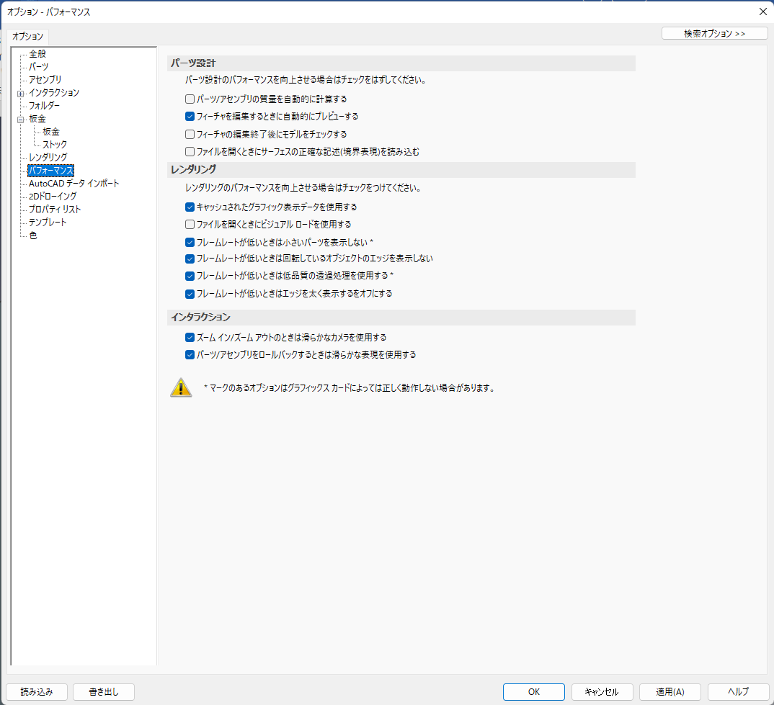Click the yellow warning triangle icon
Viewport: 774px width, 705px height.
(x=181, y=387)
